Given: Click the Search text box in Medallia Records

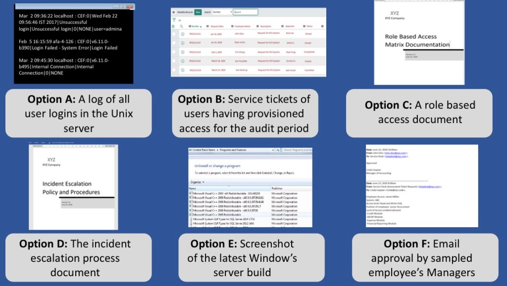Looking at the screenshot, I should 246,12.
